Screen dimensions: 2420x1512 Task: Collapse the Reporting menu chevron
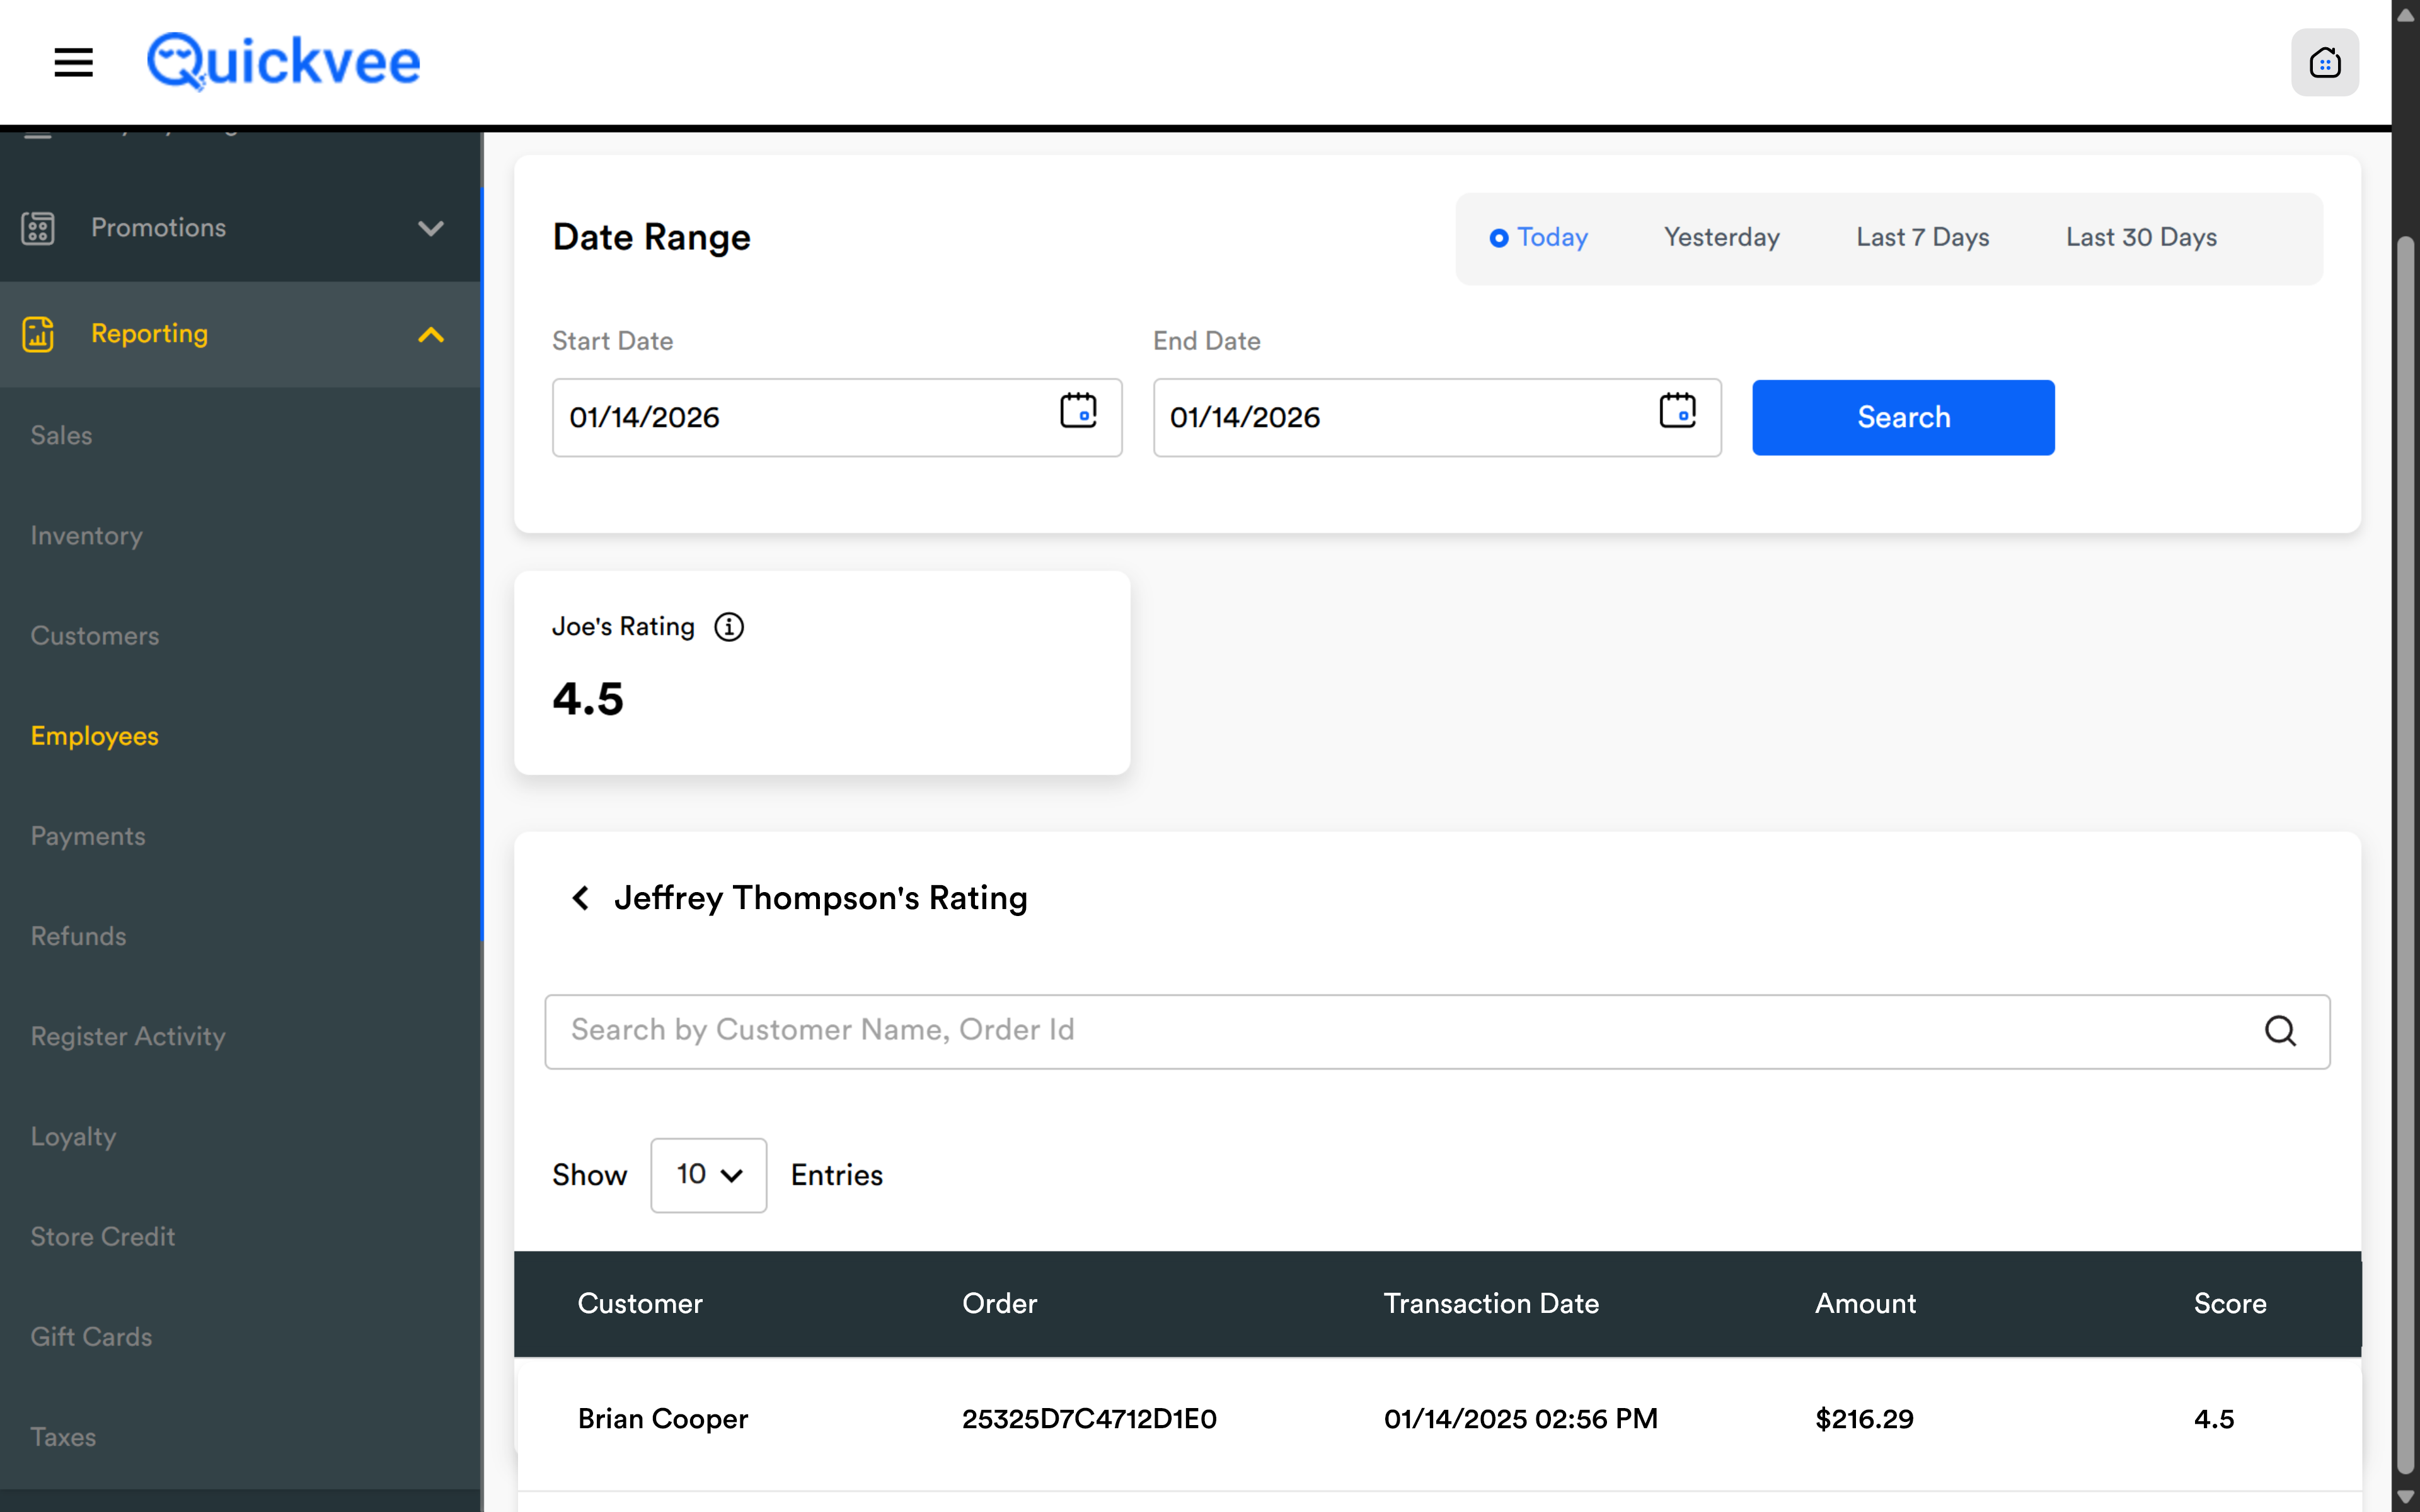pos(430,334)
